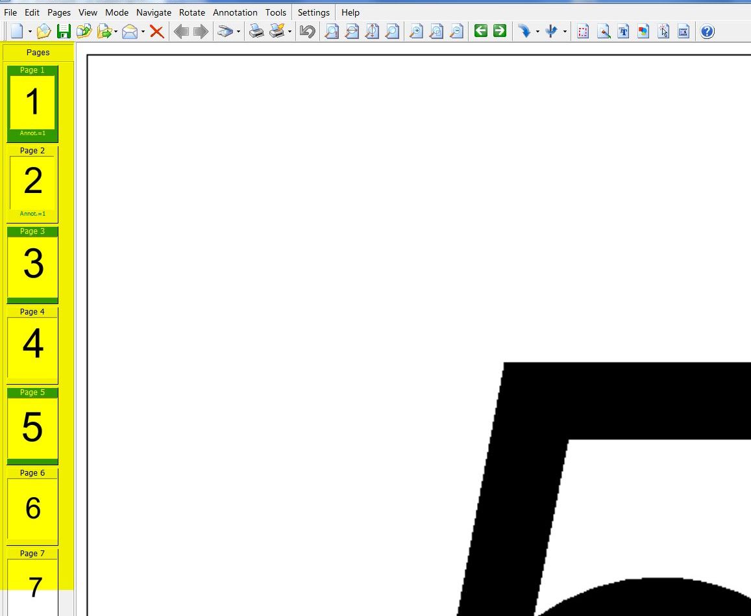
Task: Click the red X delete icon
Action: [x=156, y=31]
